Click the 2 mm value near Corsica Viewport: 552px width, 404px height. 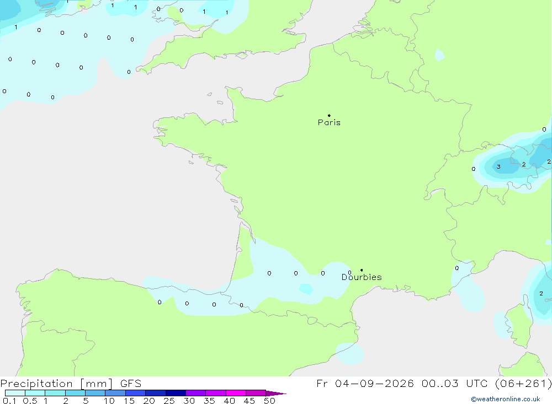coord(541,293)
